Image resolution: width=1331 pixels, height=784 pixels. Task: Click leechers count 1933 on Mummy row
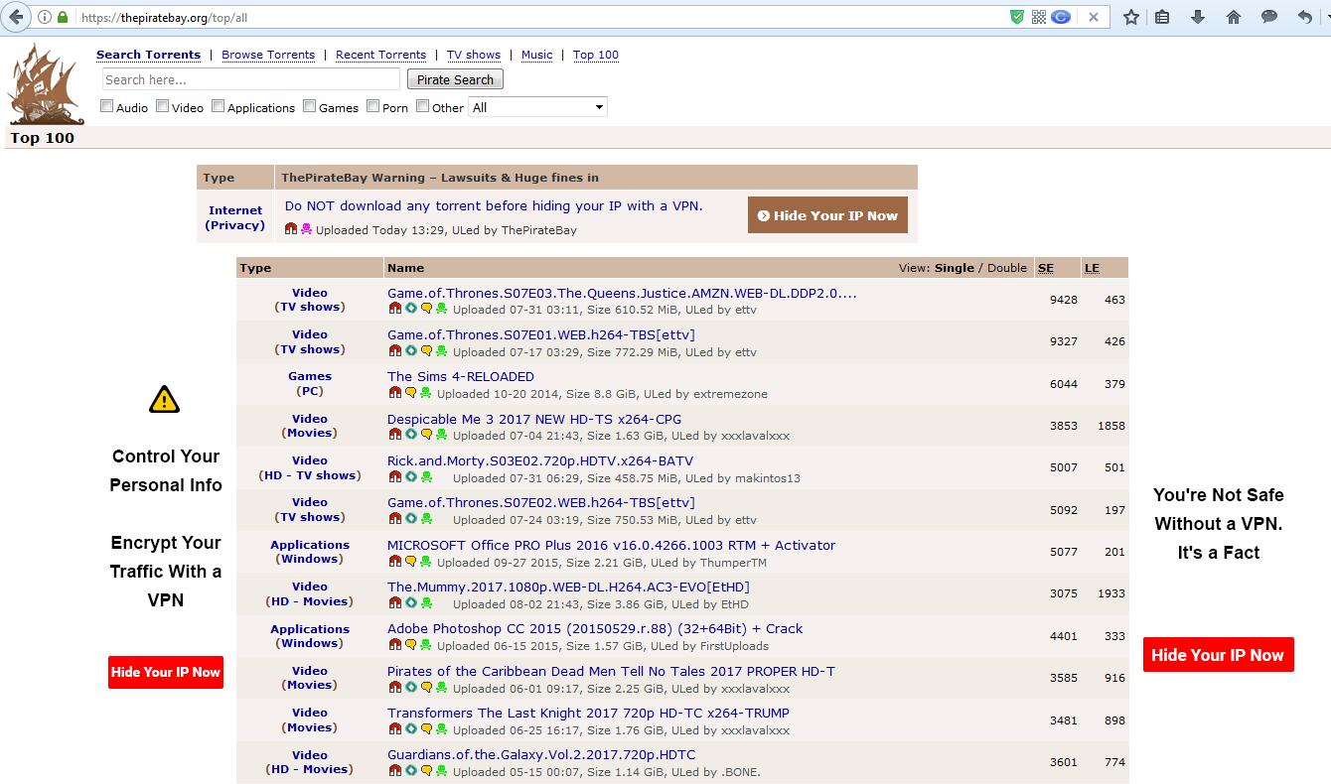tap(1111, 593)
